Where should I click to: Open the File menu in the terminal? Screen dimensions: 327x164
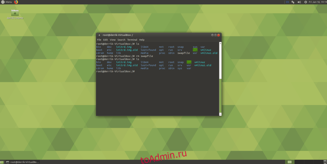pyautogui.click(x=99, y=40)
